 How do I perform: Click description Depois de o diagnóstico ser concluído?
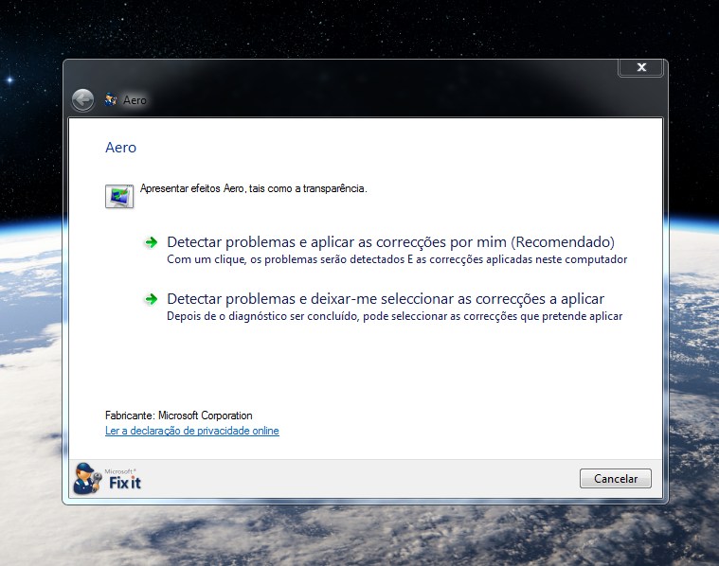click(x=395, y=316)
